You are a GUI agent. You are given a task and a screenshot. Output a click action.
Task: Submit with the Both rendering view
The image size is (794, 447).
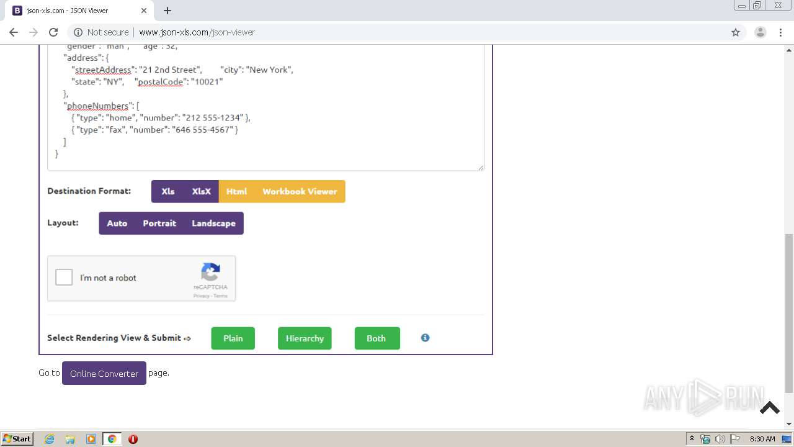point(377,338)
